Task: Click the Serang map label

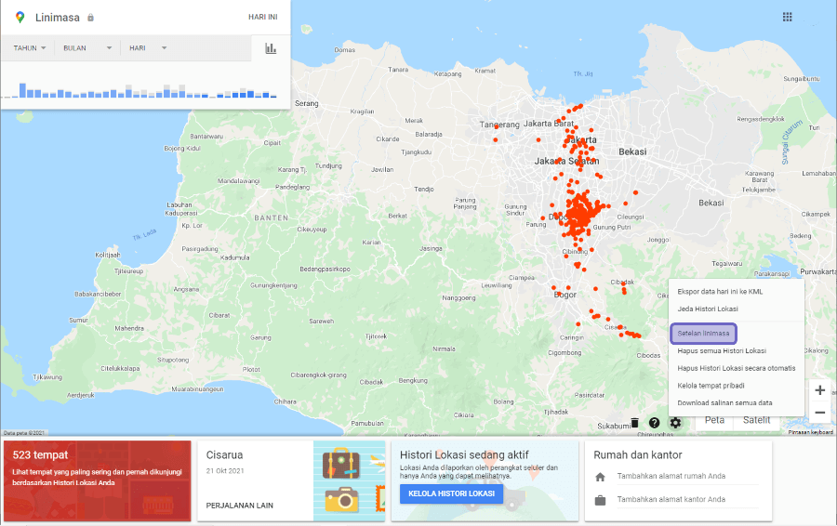Action: click(306, 103)
